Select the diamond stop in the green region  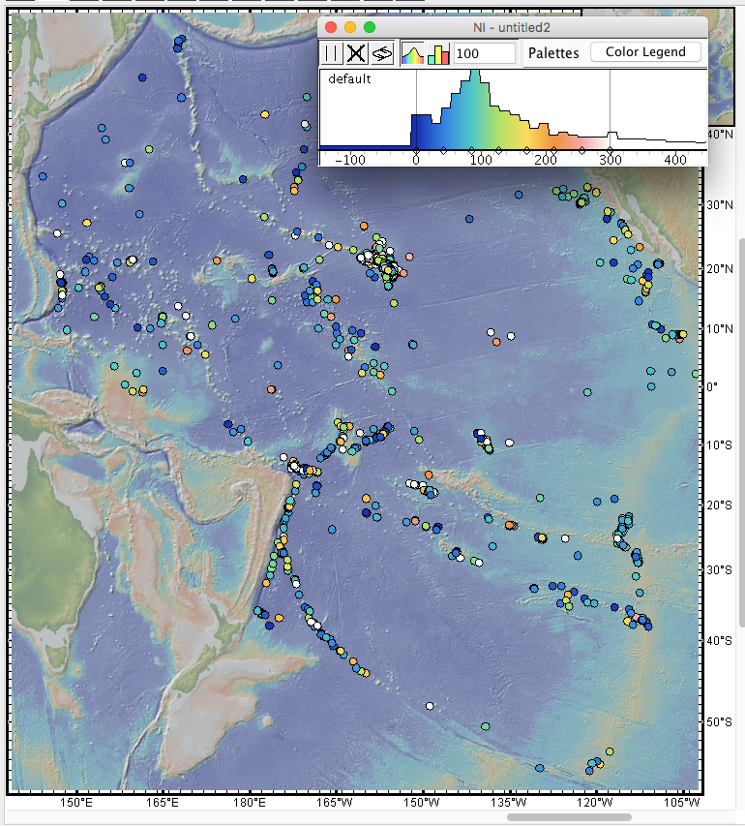tap(498, 151)
